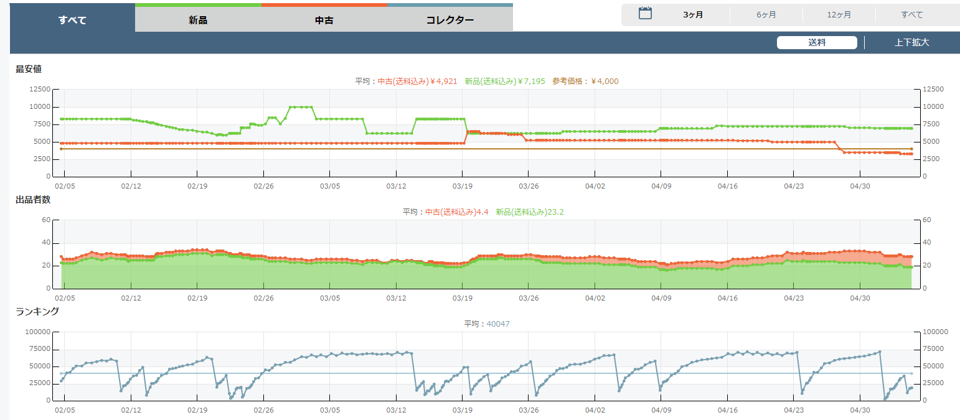This screenshot has width=960, height=420.
Task: Choose the 6ヶ月 time range
Action: click(766, 15)
